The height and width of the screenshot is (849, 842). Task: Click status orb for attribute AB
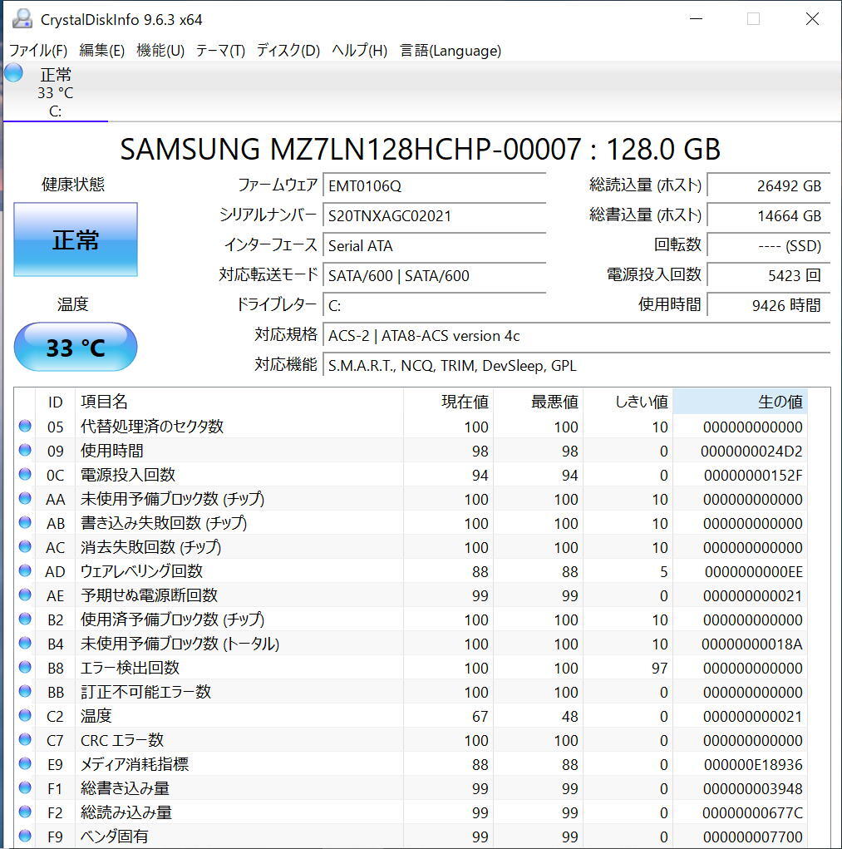click(25, 522)
